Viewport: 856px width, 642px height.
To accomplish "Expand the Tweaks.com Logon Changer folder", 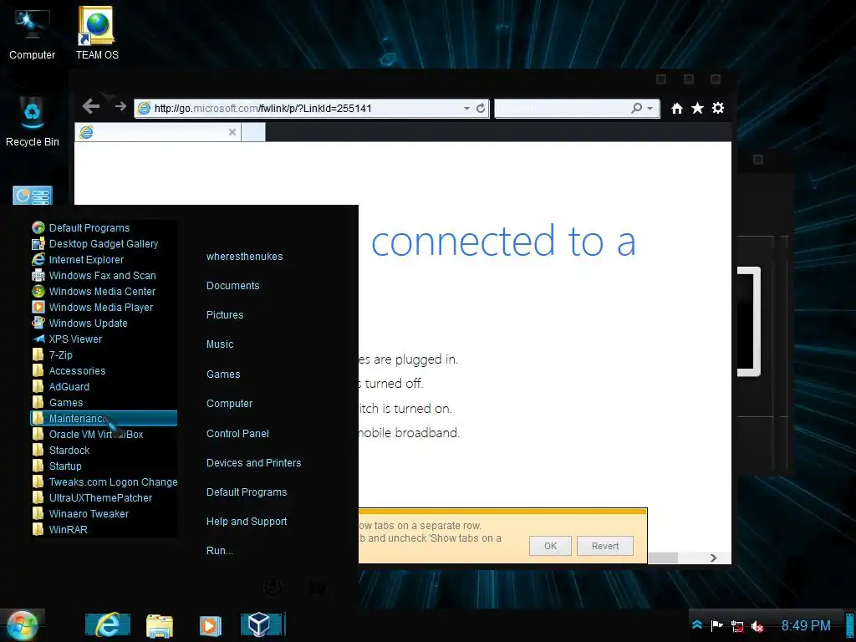I will click(x=104, y=481).
